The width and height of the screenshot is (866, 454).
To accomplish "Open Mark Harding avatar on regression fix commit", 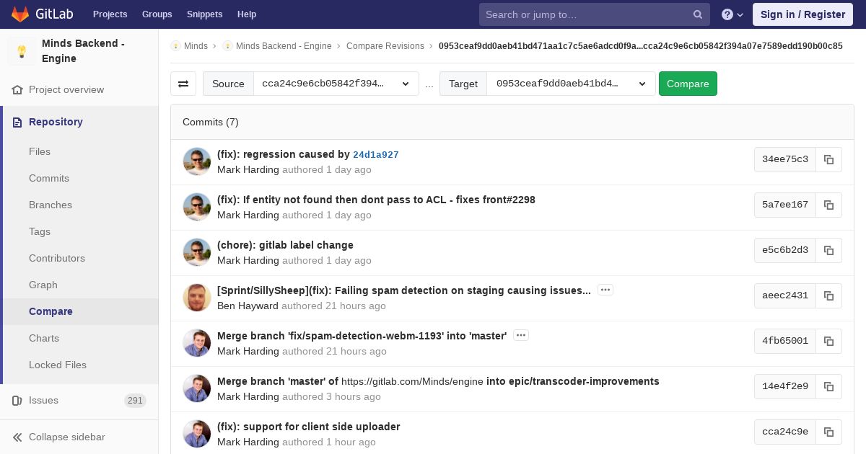I will tap(197, 162).
